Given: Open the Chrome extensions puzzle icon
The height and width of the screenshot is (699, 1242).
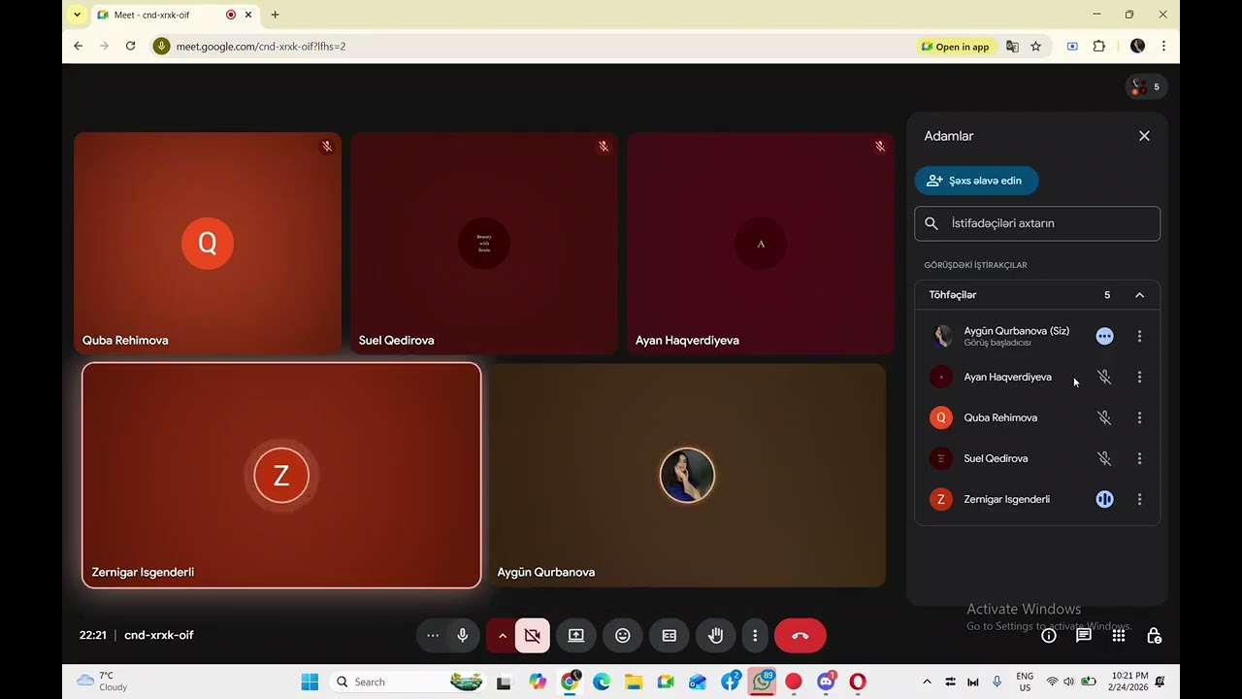Looking at the screenshot, I should point(1099,47).
